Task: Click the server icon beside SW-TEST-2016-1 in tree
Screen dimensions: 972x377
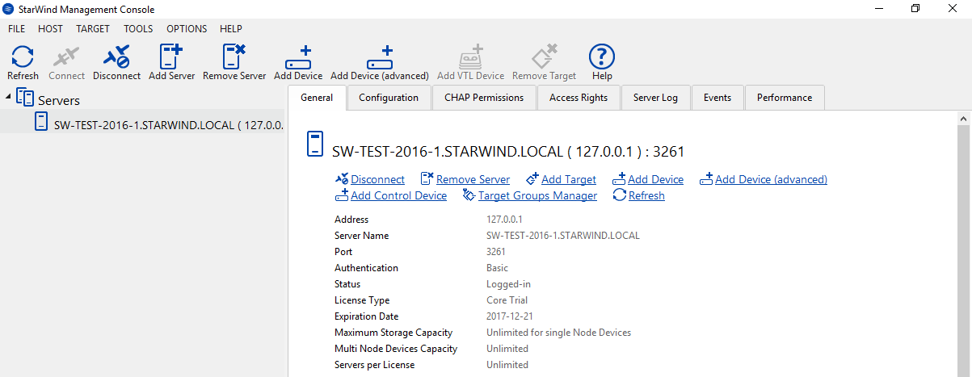Action: click(x=41, y=123)
